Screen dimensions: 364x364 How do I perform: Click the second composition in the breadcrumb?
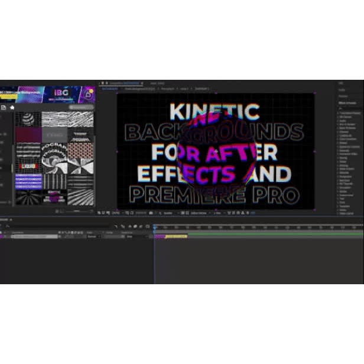[x=139, y=89]
